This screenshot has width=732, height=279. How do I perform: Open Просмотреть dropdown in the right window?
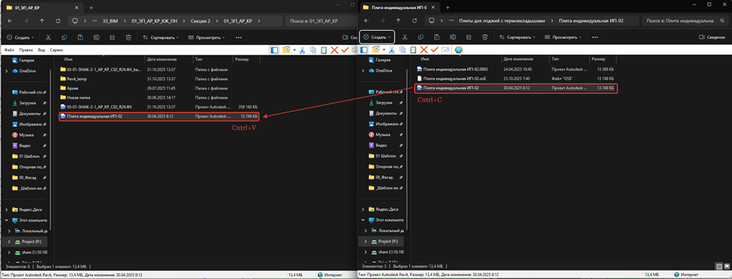click(x=563, y=37)
